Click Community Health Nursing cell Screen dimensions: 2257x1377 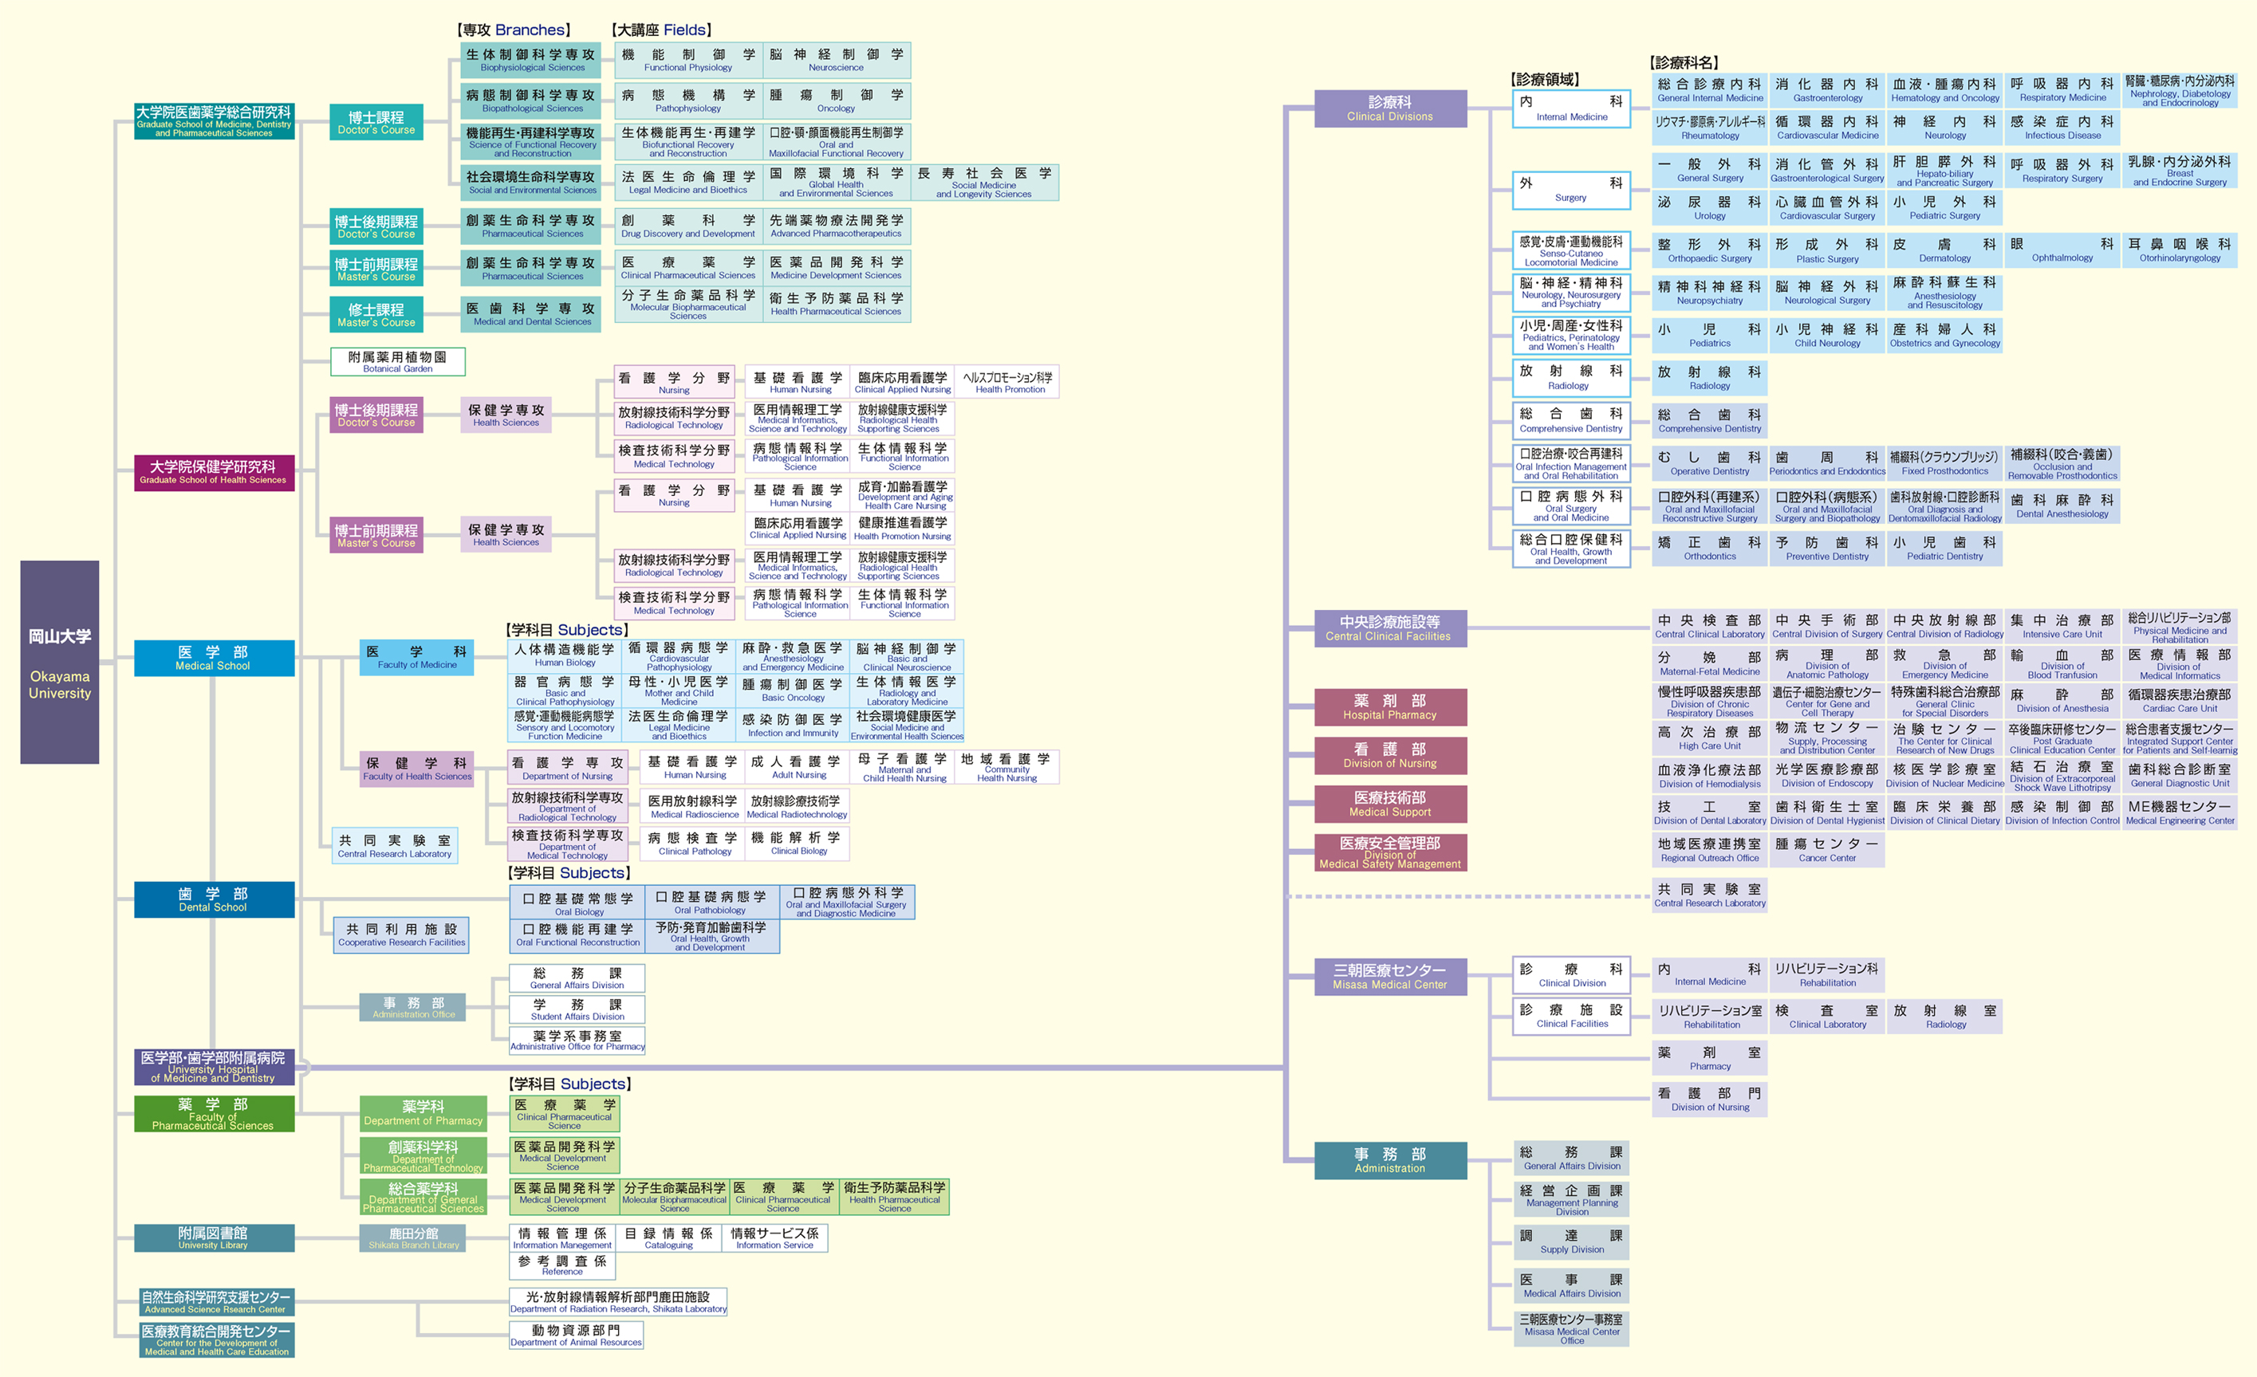coord(1006,767)
